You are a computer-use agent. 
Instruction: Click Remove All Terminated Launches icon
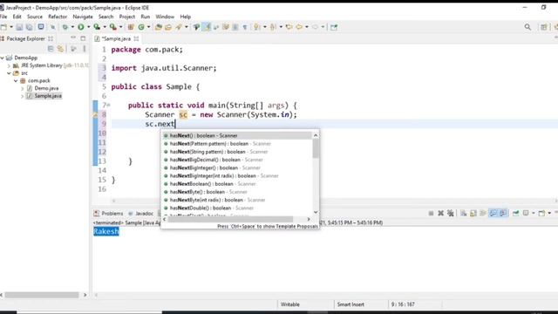(x=451, y=213)
